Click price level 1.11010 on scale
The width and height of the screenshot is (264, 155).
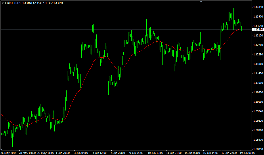[x=258, y=83]
